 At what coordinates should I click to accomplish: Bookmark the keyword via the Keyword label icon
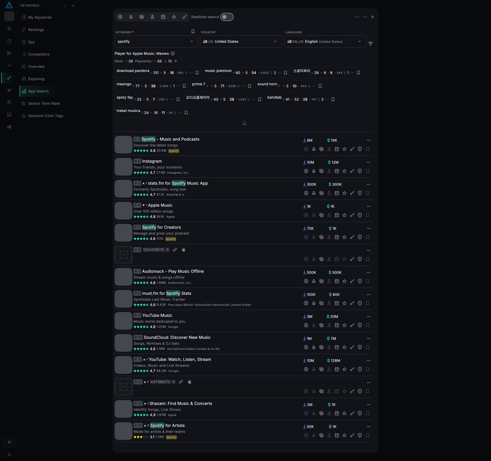193,32
